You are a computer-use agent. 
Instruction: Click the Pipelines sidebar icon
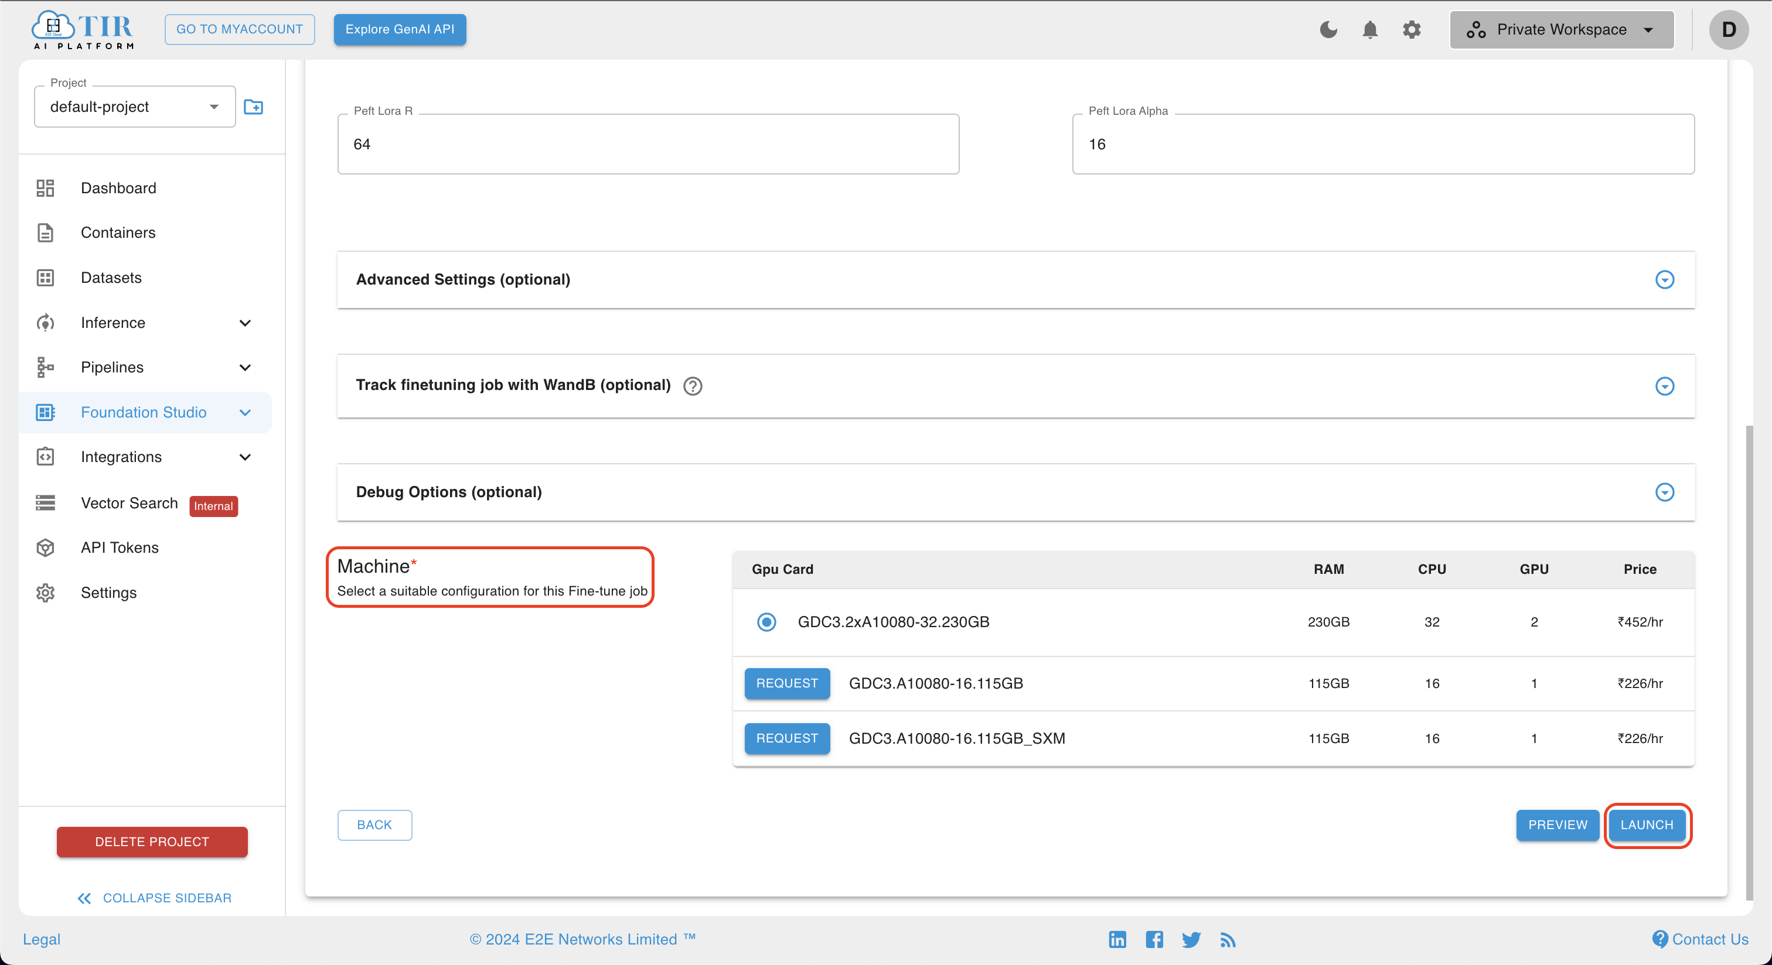coord(45,368)
